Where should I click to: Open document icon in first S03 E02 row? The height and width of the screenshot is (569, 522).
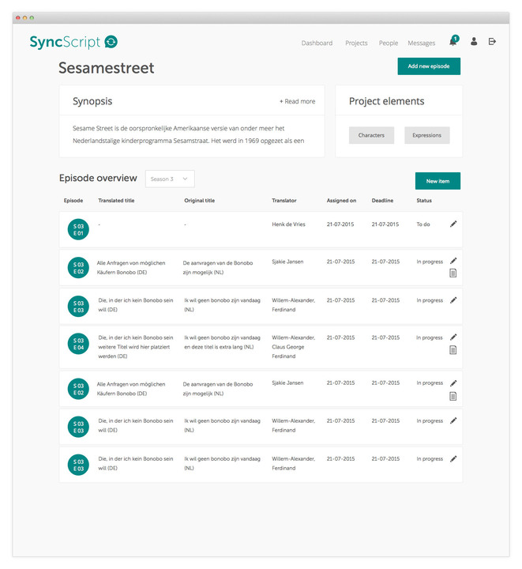(453, 273)
